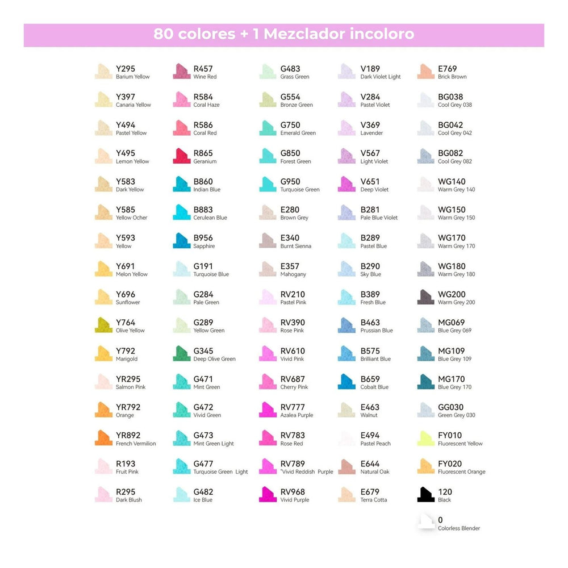The image size is (568, 568).
Task: Pick the Y764 Olive Yellow swatch
Action: click(x=103, y=325)
